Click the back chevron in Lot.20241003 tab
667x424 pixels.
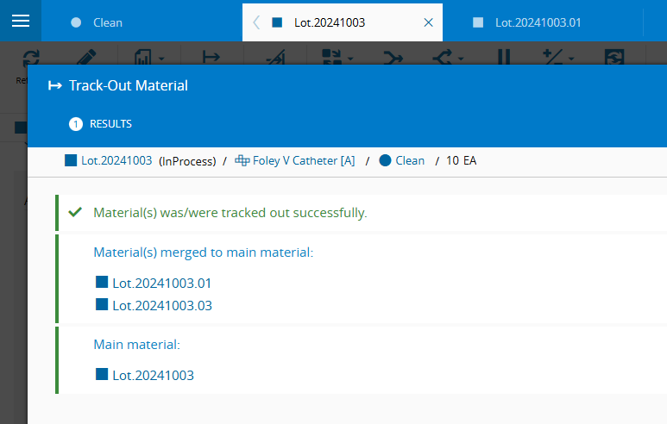click(x=255, y=22)
